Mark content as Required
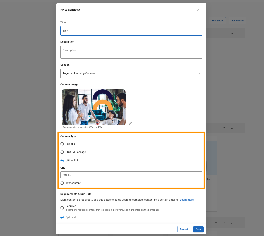264x236 pixels. tap(62, 208)
